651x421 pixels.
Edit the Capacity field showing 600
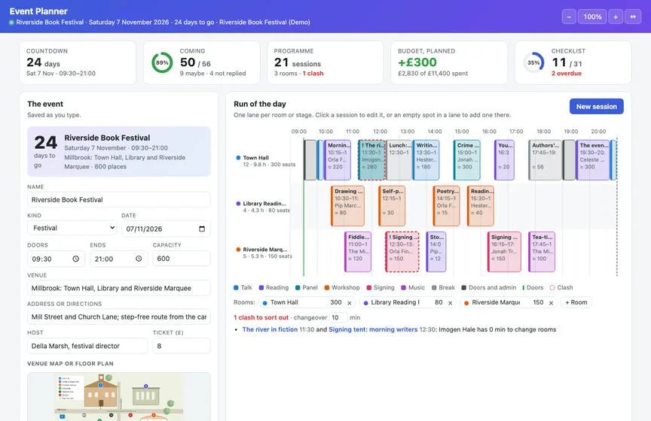coord(182,259)
